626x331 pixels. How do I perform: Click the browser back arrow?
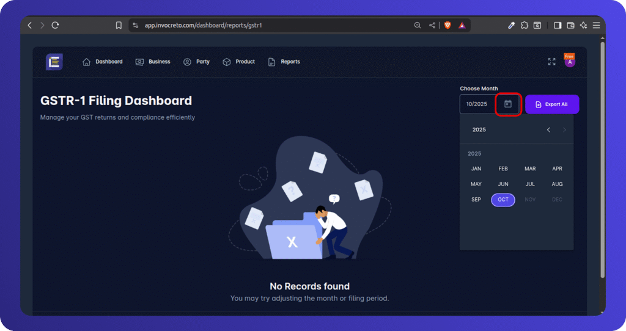pos(29,25)
